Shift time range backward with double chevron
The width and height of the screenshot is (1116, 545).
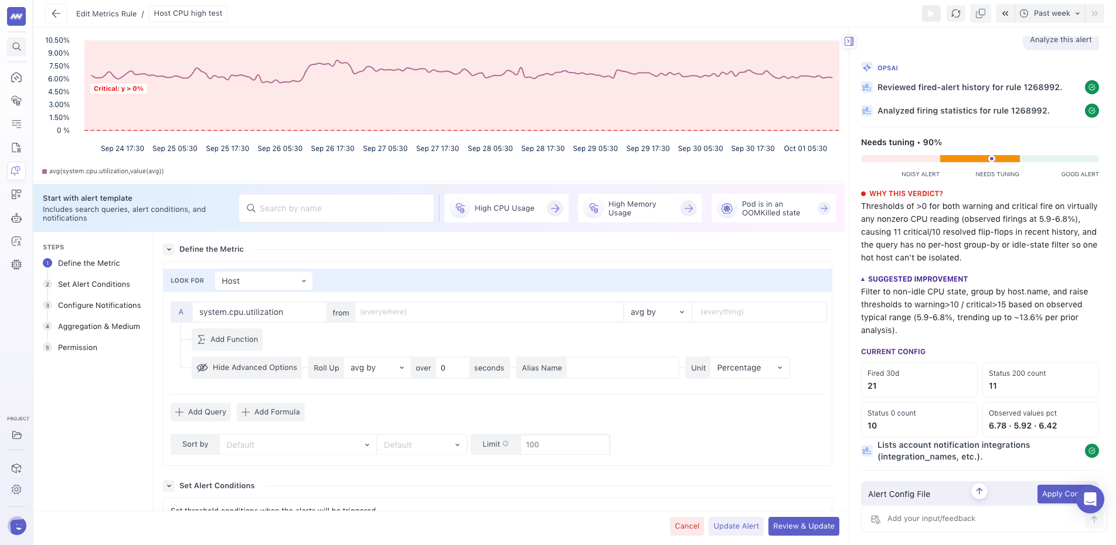point(1005,13)
